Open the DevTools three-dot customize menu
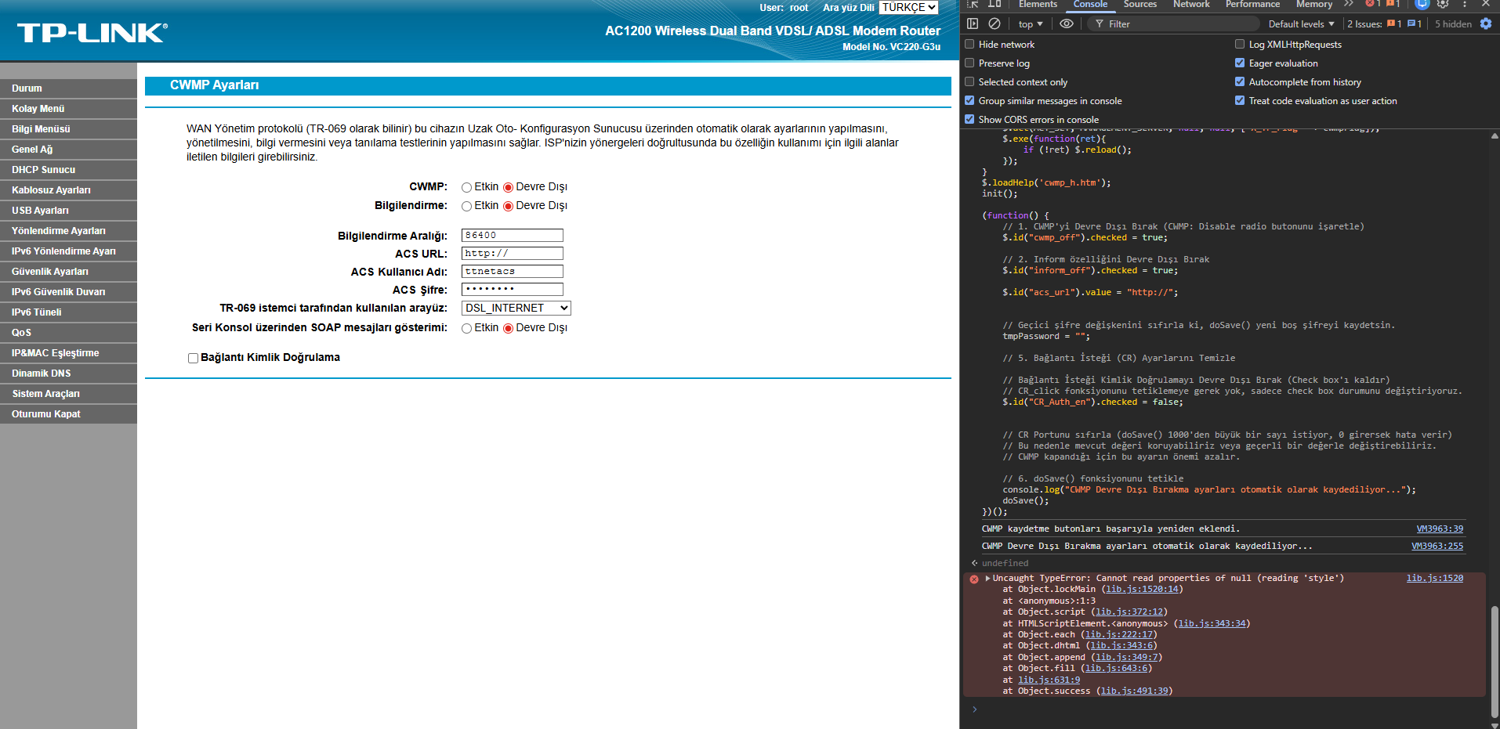 [1464, 4]
